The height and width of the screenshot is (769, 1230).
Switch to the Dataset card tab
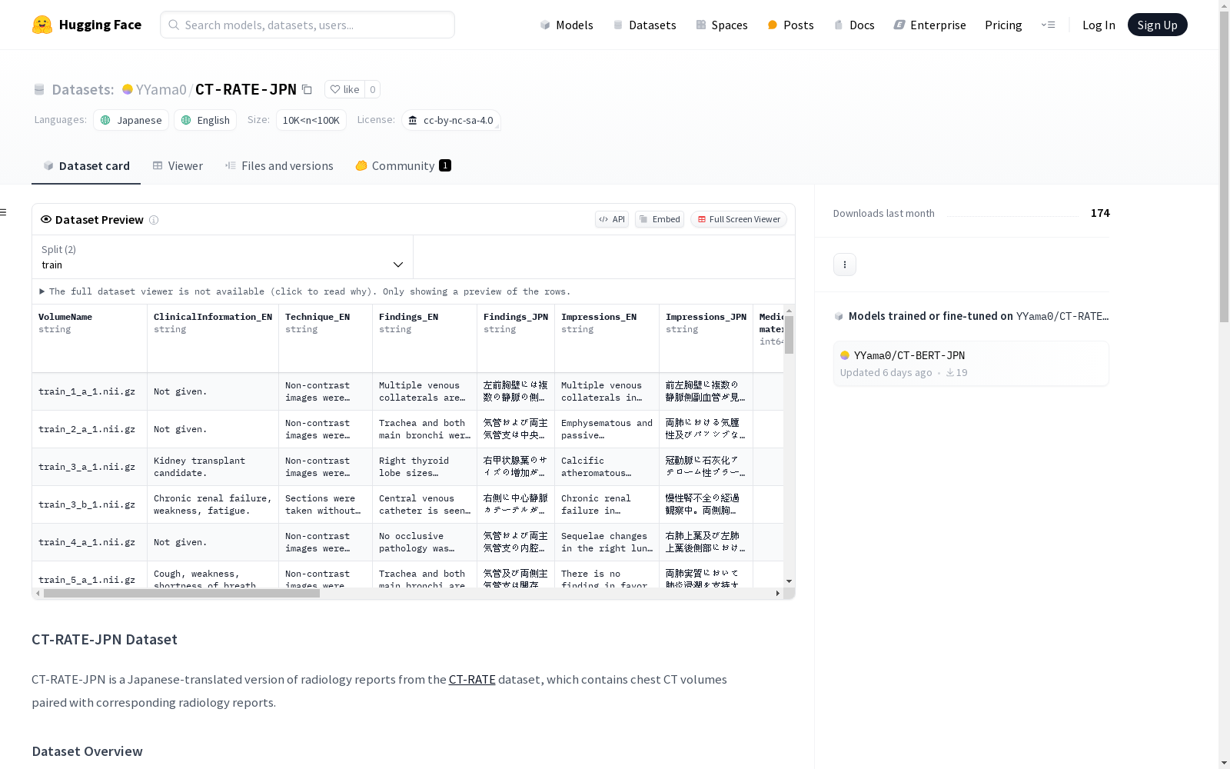coord(86,166)
